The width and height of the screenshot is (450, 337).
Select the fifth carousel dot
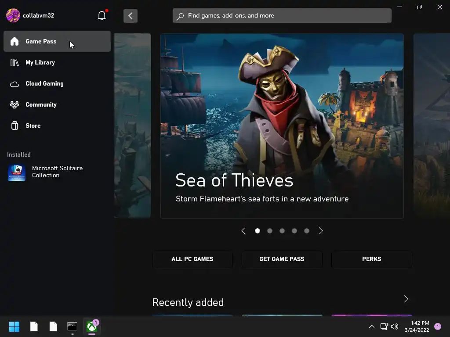[x=307, y=231]
